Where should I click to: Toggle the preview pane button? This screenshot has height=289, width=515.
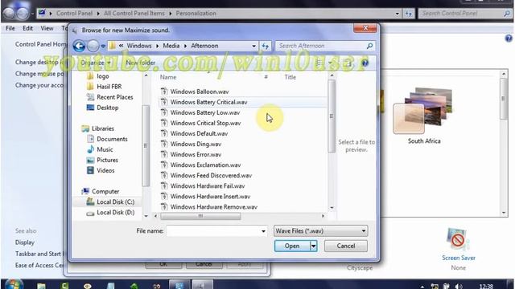[348, 63]
